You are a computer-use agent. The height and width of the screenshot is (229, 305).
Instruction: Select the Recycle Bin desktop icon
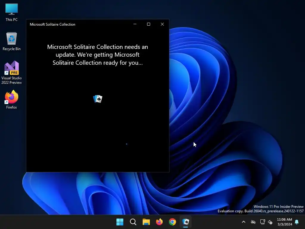12,41
